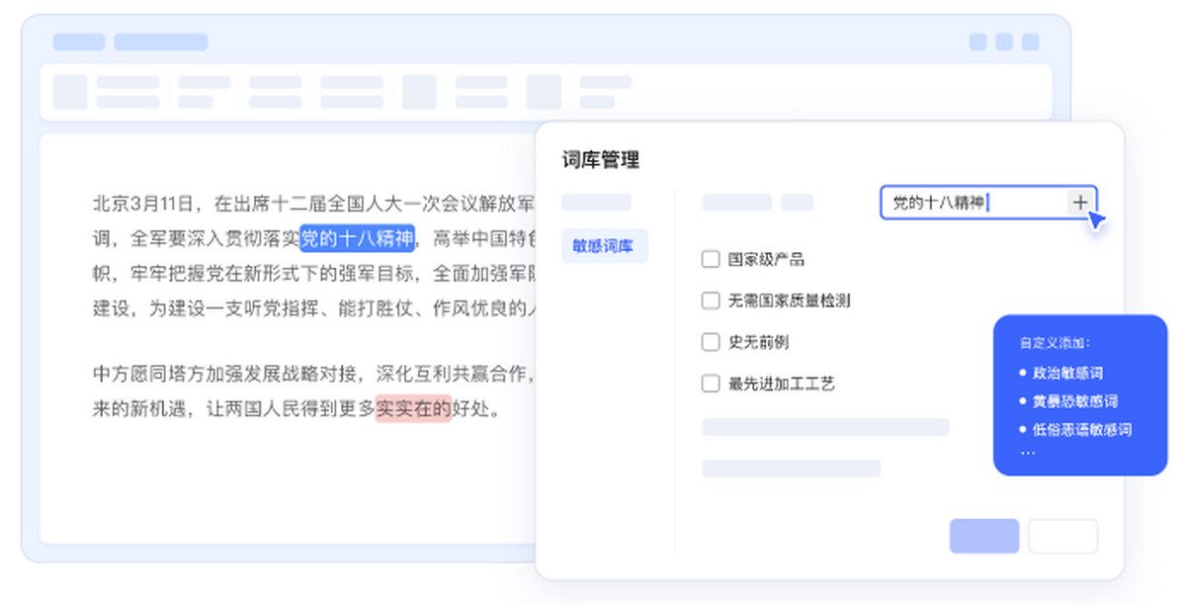Click the blue confirm button in dialog
This screenshot has height=604, width=1186.
[984, 536]
